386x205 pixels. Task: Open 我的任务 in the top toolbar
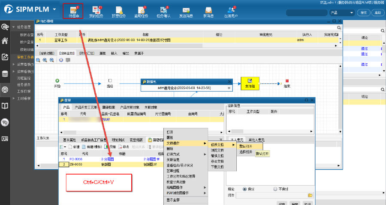pyautogui.click(x=96, y=11)
